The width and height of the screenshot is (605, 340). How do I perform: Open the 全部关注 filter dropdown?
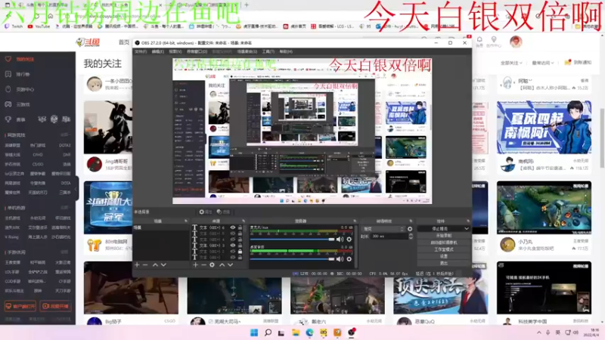511,63
